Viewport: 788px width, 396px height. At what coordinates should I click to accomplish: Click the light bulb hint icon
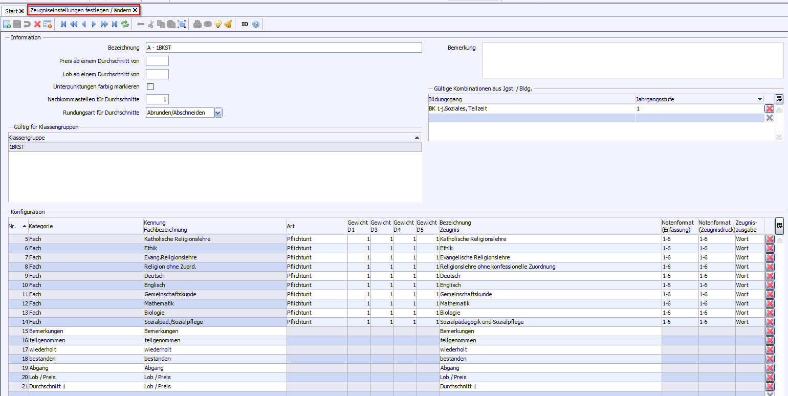click(218, 24)
